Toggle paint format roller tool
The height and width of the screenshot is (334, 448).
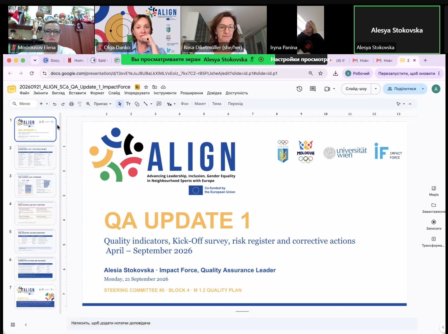click(80, 104)
